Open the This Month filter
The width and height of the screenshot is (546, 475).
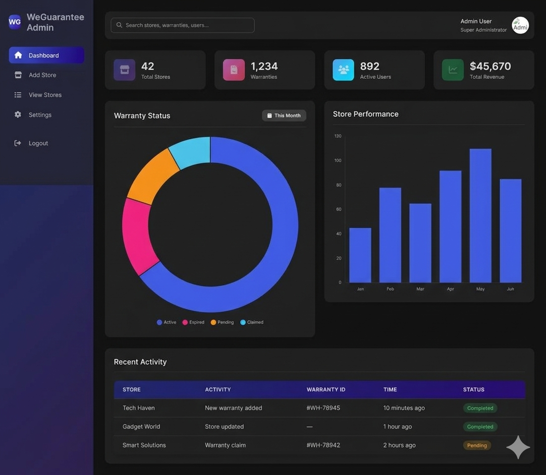pos(284,115)
